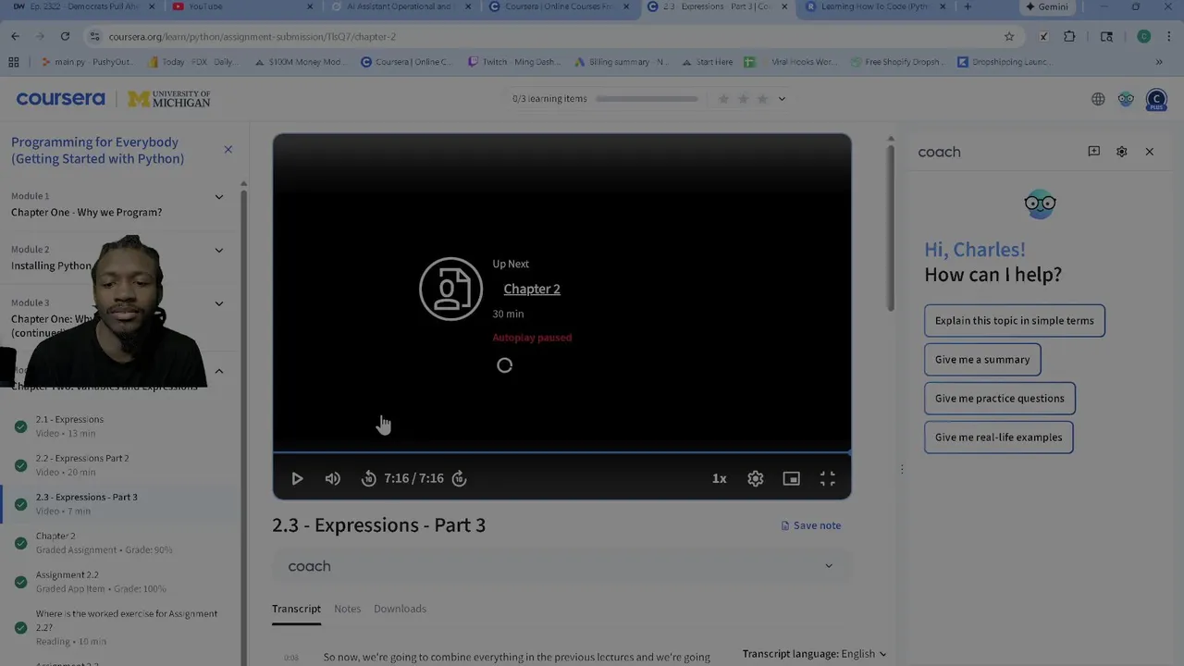Mute the video volume

pos(333,478)
